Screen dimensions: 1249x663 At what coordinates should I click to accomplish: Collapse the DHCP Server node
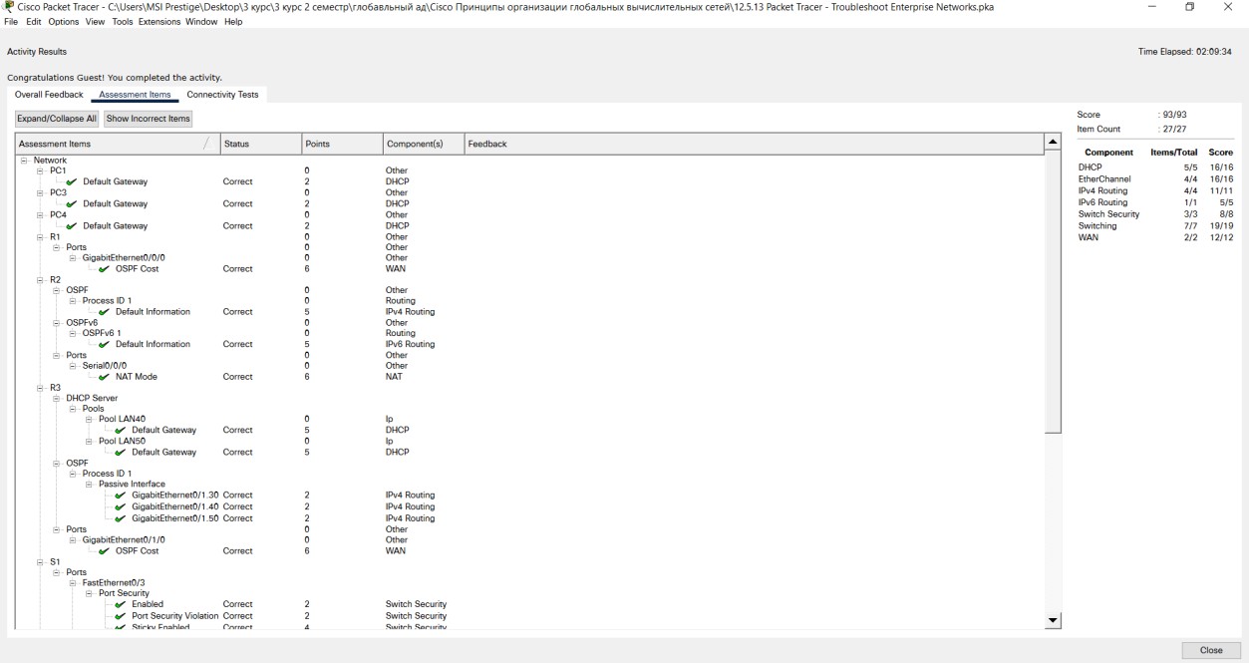pyautogui.click(x=56, y=398)
